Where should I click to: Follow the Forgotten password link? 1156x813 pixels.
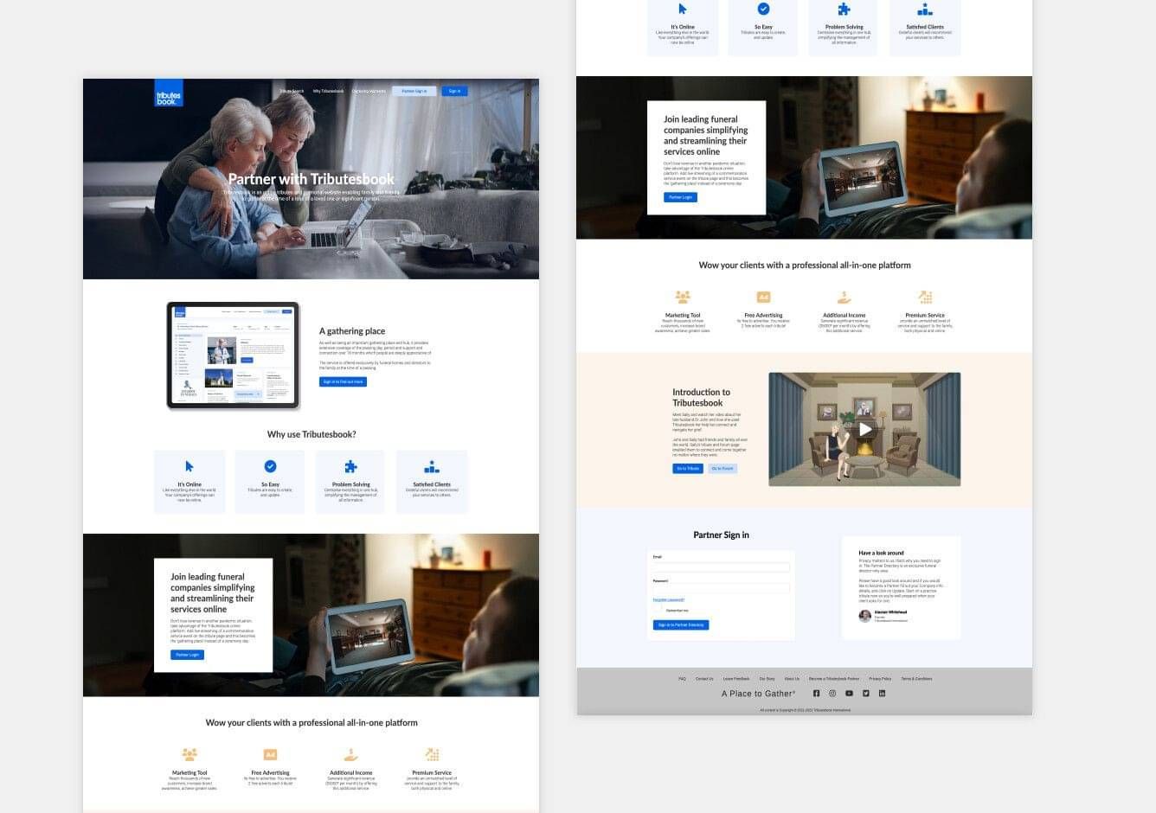pos(669,599)
